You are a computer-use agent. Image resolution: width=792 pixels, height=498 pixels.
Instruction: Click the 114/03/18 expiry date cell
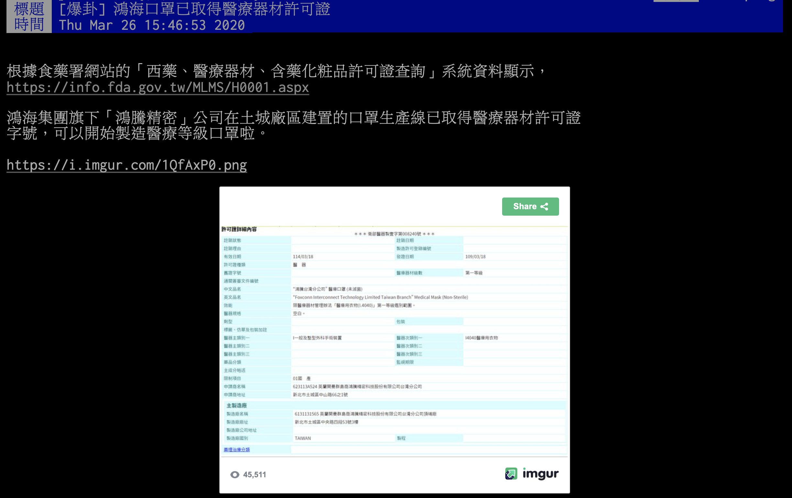[x=302, y=256]
